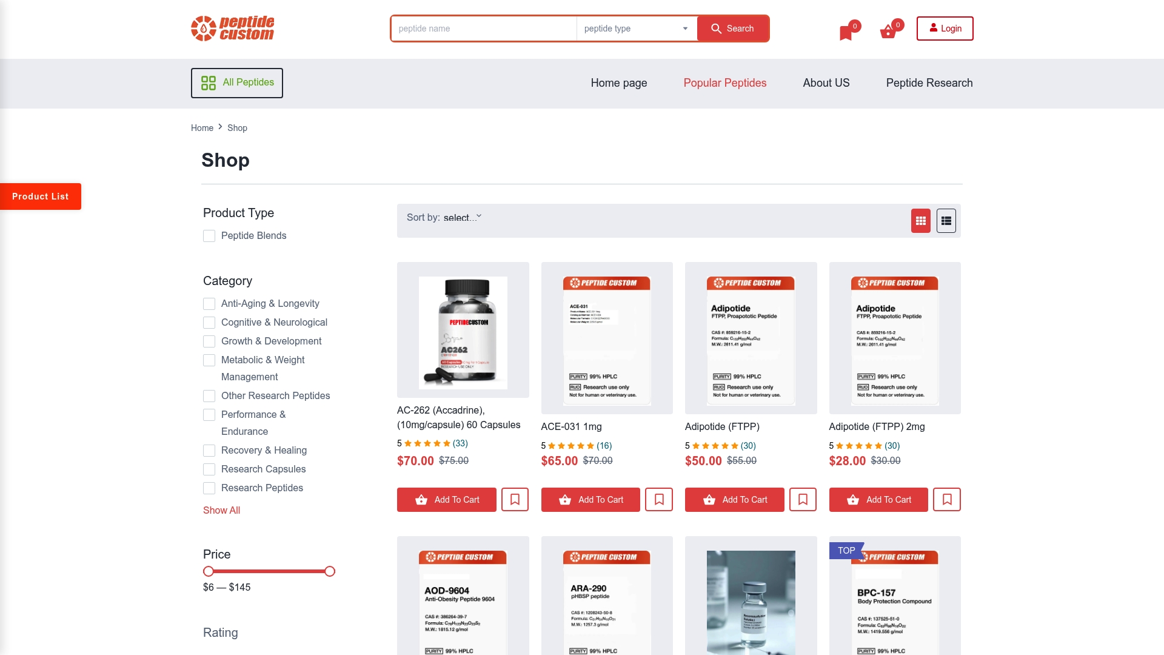Click the maximum price slider handle
The image size is (1164, 655).
click(330, 571)
